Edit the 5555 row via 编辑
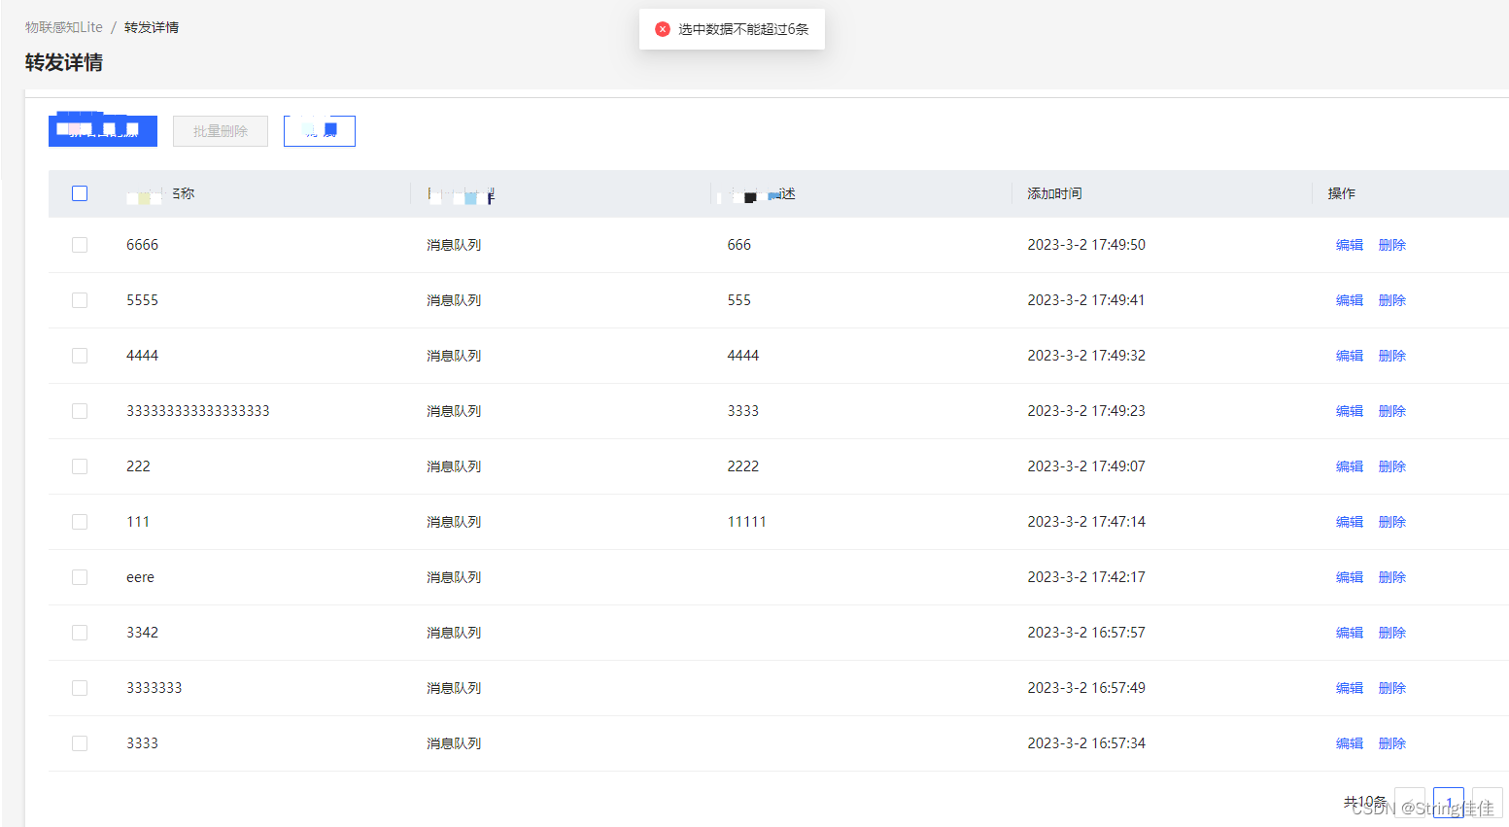Screen dimensions: 1509x827 [1350, 300]
